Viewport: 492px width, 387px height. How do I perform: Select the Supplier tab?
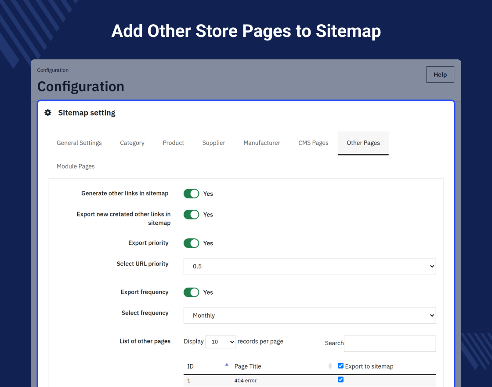pyautogui.click(x=213, y=143)
